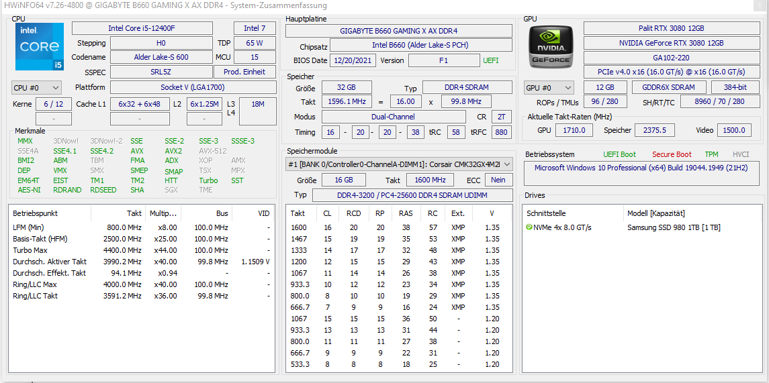769x383 pixels.
Task: Click the ECC Nein field
Action: coord(498,180)
